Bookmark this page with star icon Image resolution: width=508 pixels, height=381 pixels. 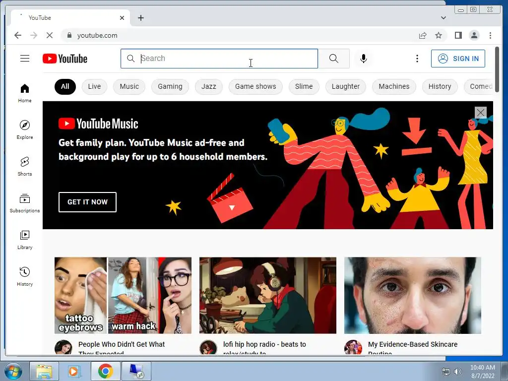tap(439, 35)
